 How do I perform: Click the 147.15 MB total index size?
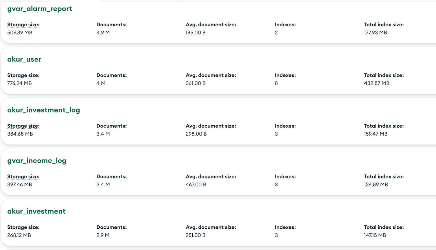pos(375,235)
